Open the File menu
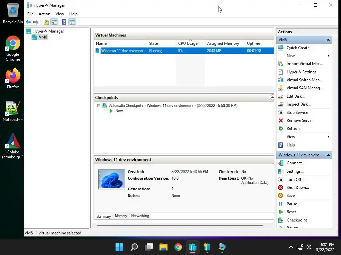Screen dimensions: 341x255 pos(30,14)
